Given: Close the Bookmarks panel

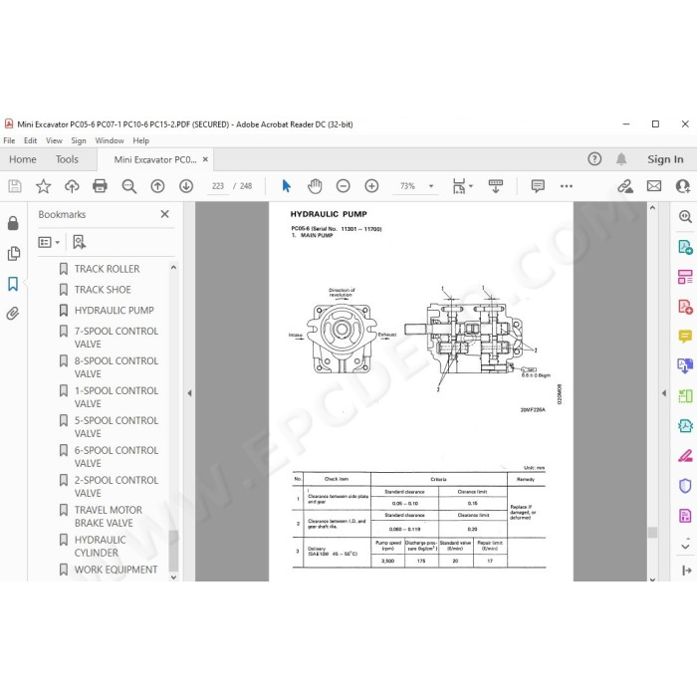Looking at the screenshot, I should tap(165, 214).
